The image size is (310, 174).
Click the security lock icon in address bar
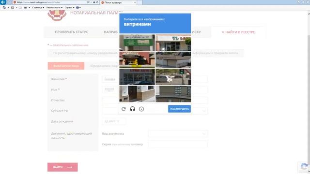pos(94,2)
